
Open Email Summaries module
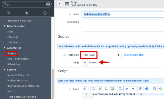18,59
